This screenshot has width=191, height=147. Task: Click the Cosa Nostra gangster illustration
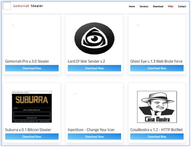click(x=157, y=107)
